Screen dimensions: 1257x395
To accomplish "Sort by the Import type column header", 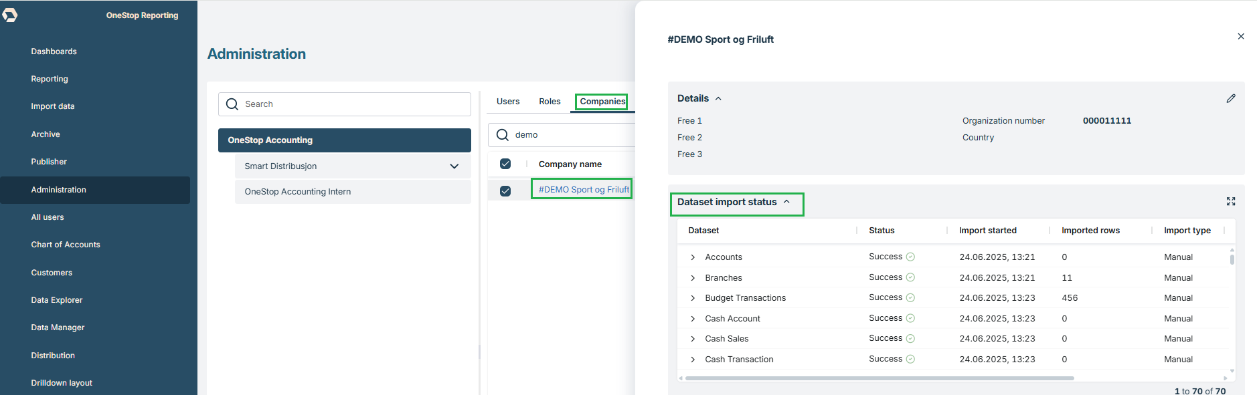I will pos(1187,231).
